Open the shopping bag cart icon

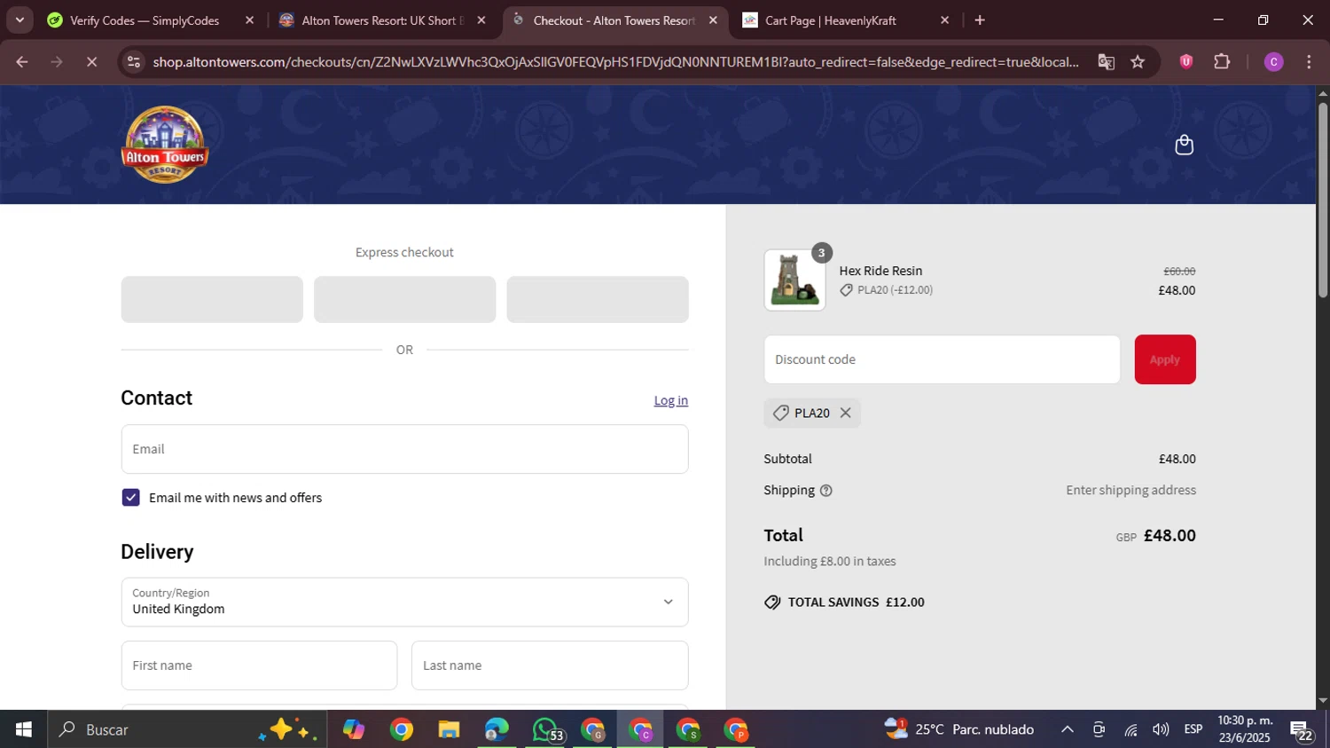click(x=1184, y=145)
